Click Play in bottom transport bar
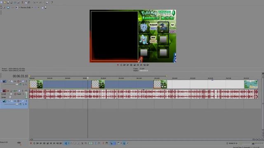The width and height of the screenshot is (264, 148). (41, 143)
